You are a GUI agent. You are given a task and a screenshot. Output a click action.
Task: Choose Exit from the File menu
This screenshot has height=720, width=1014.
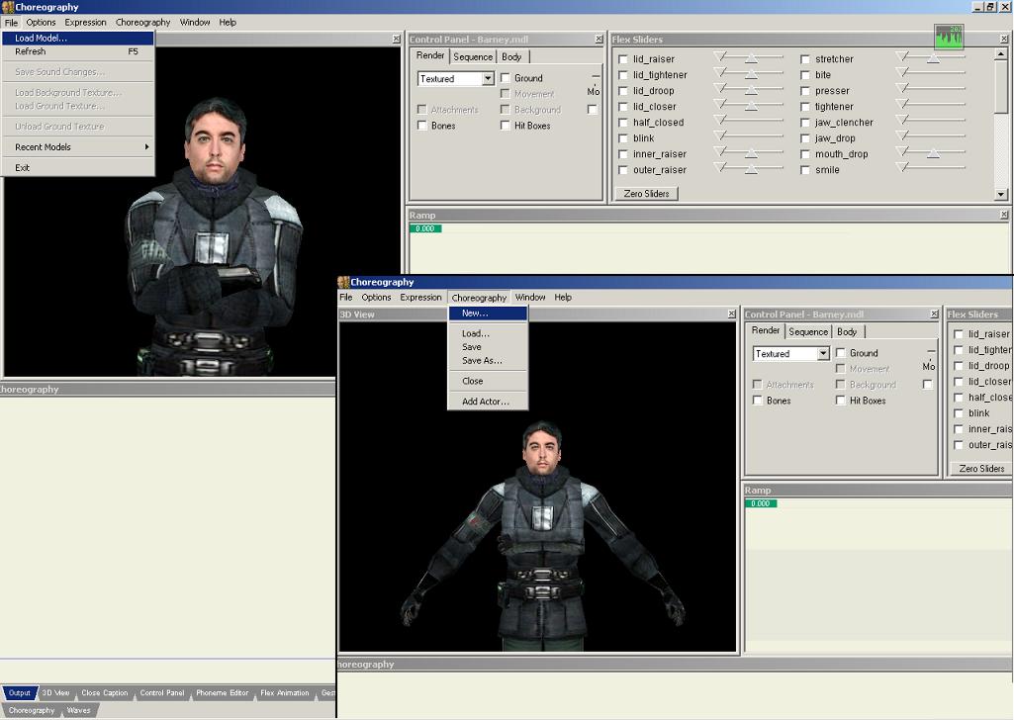tap(77, 168)
